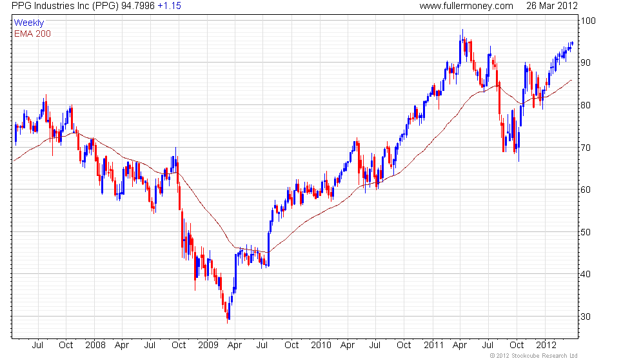This screenshot has height=361, width=632.
Task: Select the Weekly interval label
Action: (x=29, y=23)
